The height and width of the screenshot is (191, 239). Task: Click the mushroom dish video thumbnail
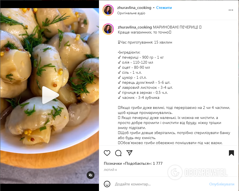coord(49,96)
